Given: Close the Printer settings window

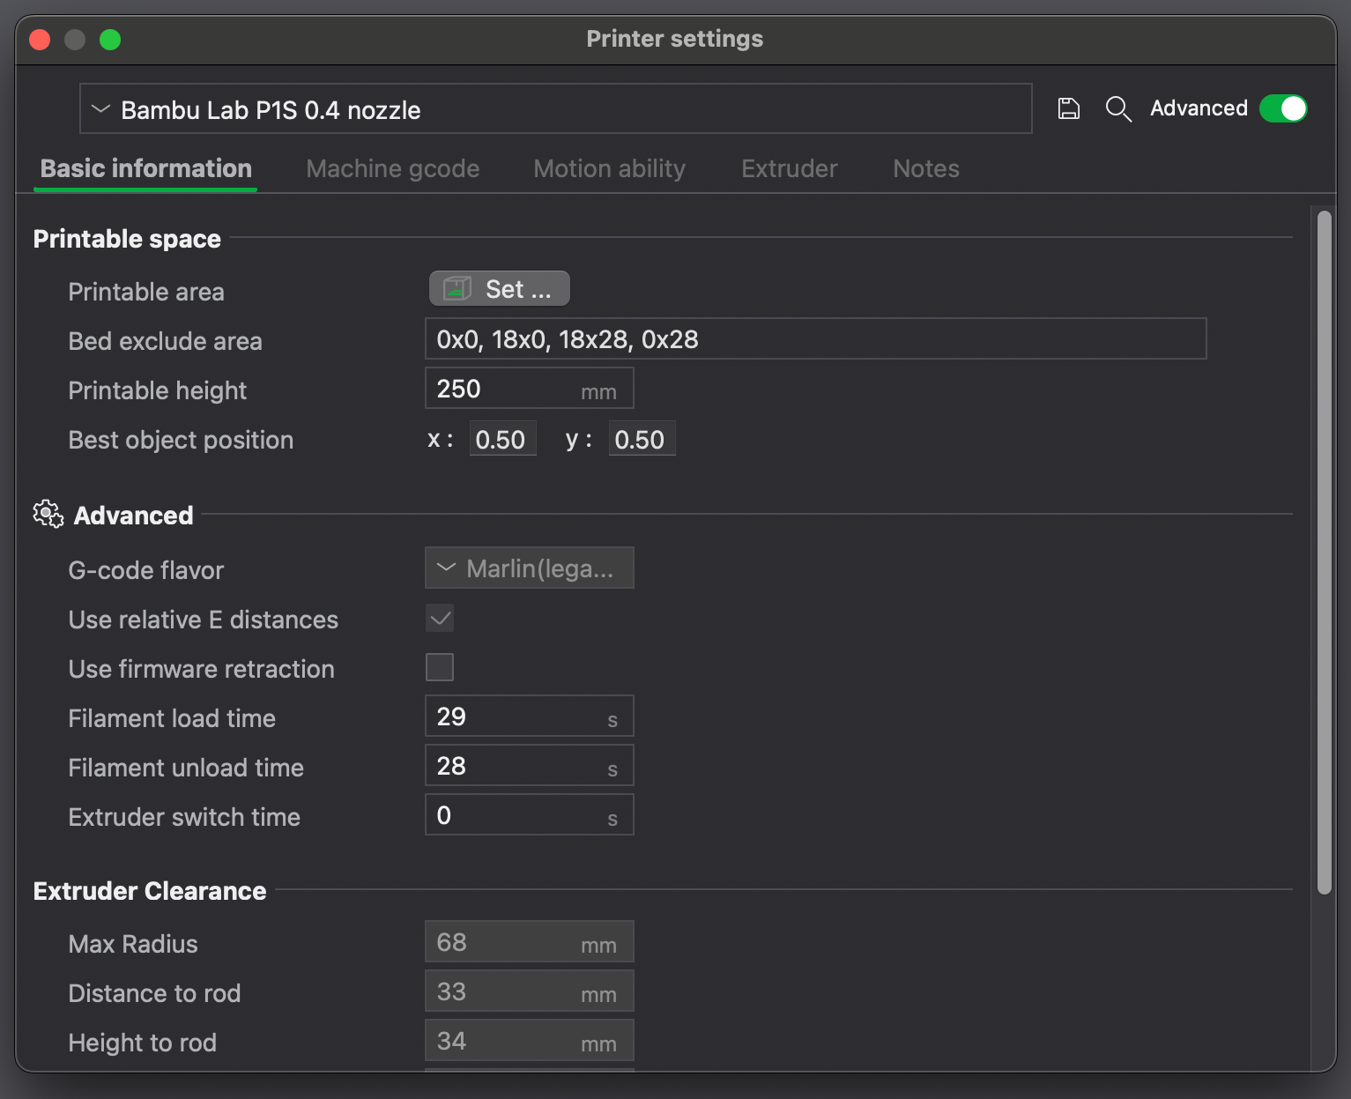Looking at the screenshot, I should 40,40.
